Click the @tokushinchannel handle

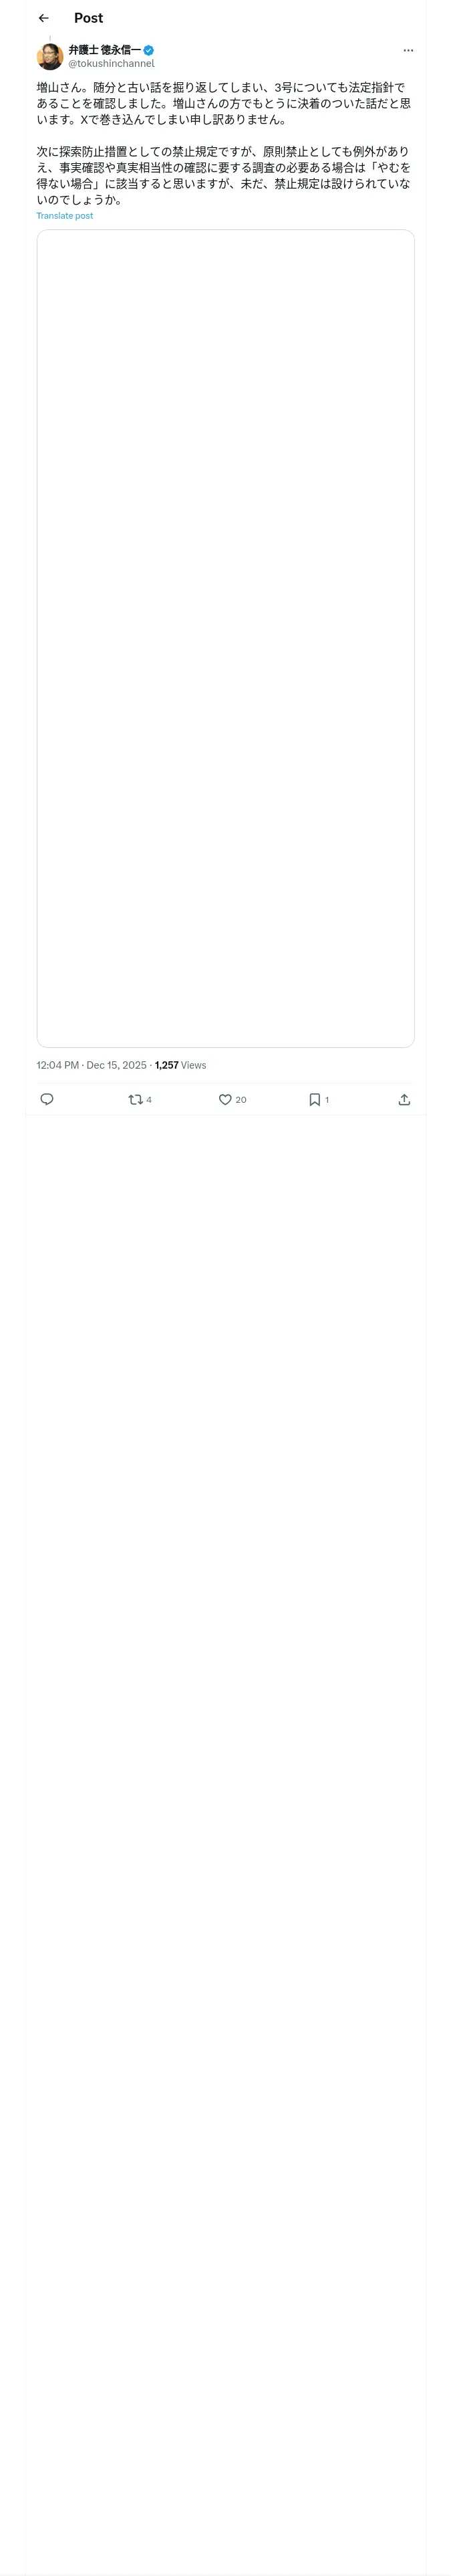pyautogui.click(x=111, y=63)
